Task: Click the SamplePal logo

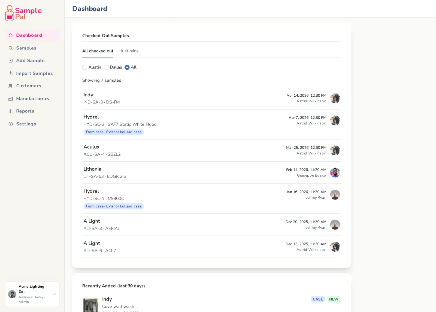Action: (x=23, y=13)
